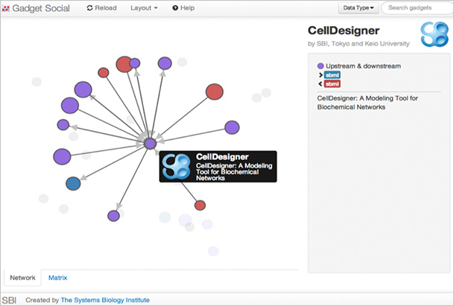
Task: Click the blue sbml output tag
Action: 332,75
